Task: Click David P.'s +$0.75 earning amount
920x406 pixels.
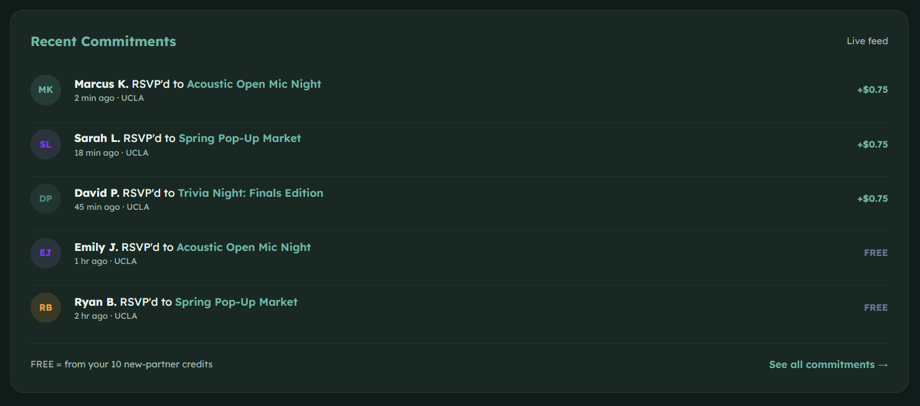Action: (x=872, y=198)
